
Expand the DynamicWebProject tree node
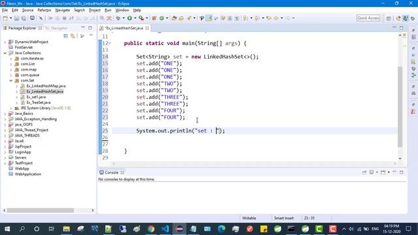tap(5, 42)
